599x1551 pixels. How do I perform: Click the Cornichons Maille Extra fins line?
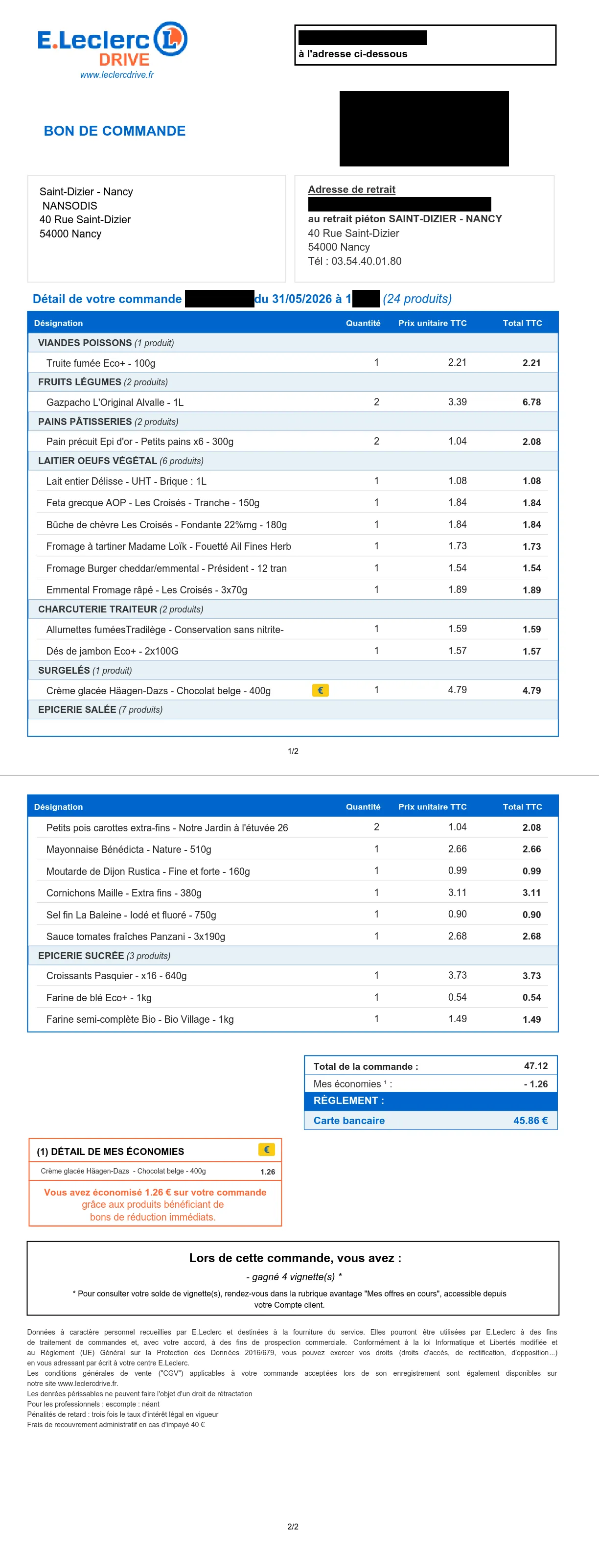[x=293, y=893]
